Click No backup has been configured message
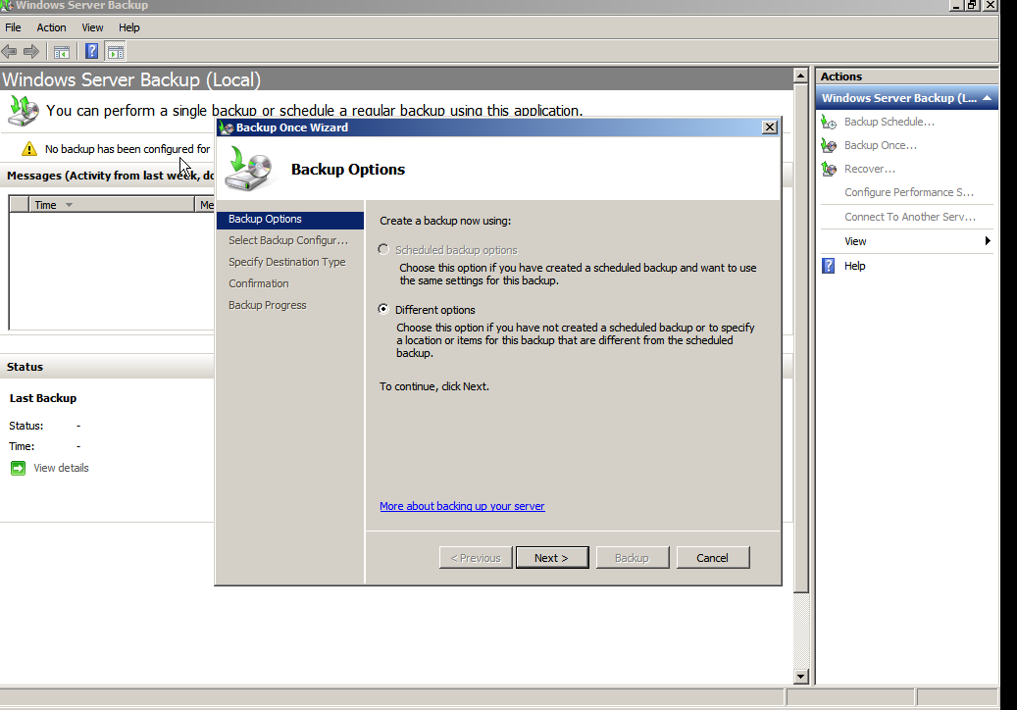This screenshot has height=710, width=1017. point(127,149)
